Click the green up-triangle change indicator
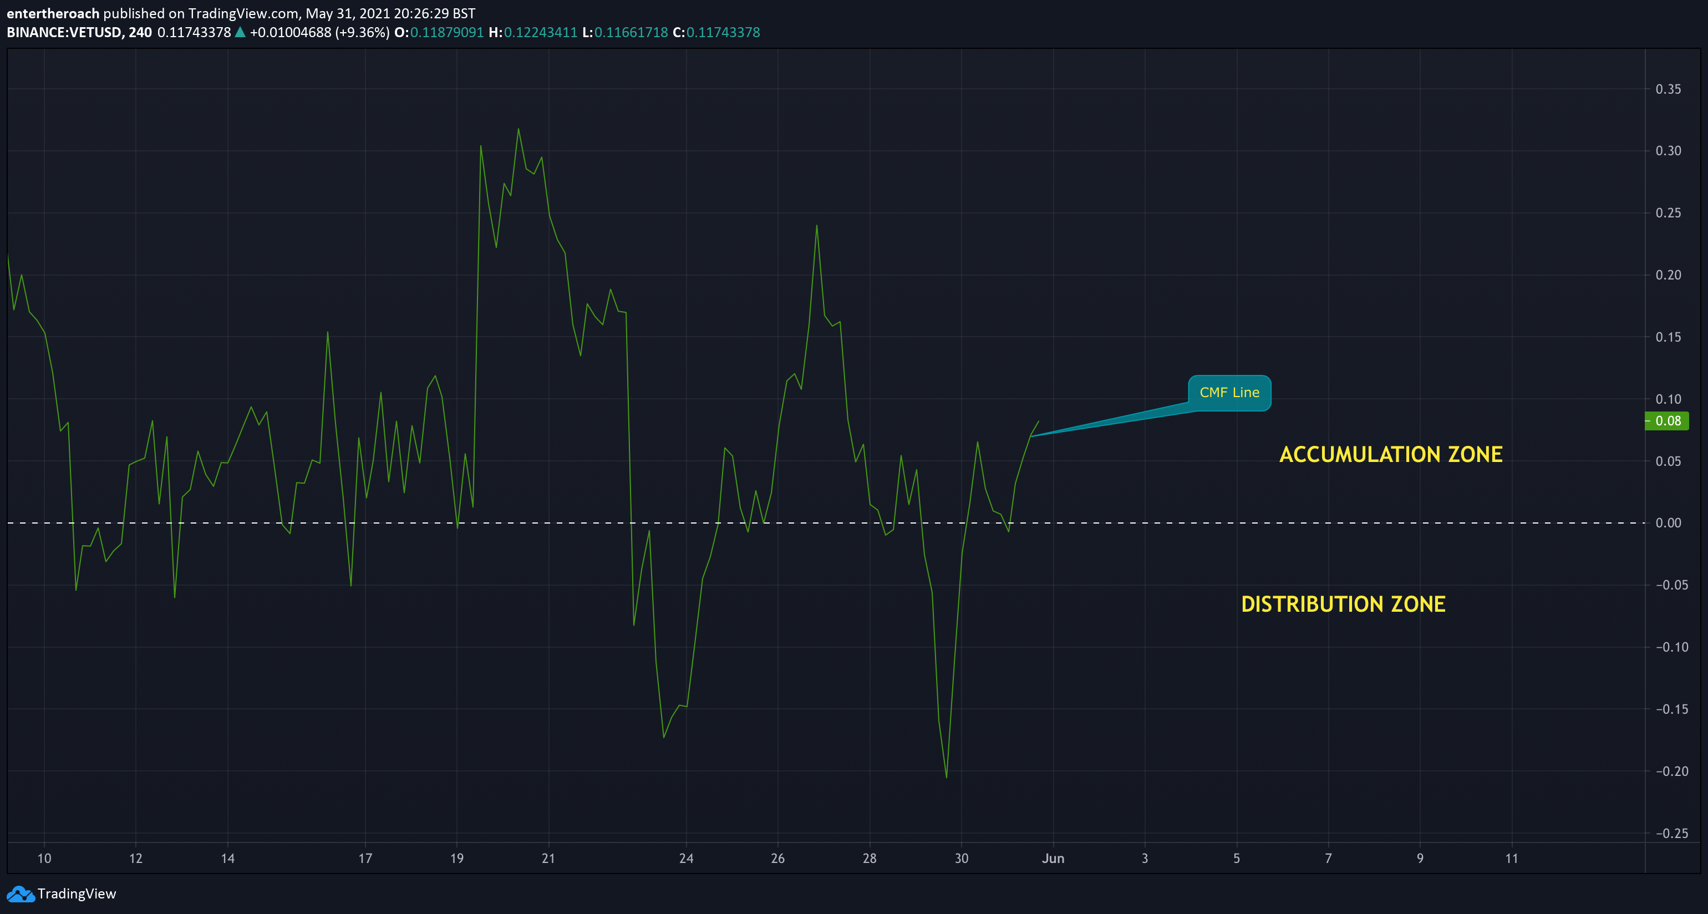This screenshot has width=1708, height=914. coord(240,32)
